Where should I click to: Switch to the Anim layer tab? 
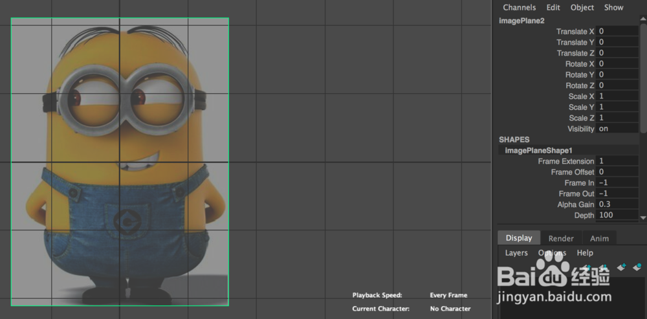(599, 239)
